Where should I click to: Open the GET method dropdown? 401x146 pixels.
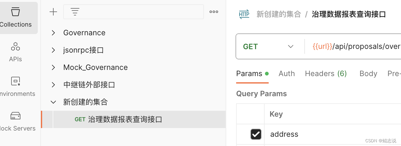268,46
